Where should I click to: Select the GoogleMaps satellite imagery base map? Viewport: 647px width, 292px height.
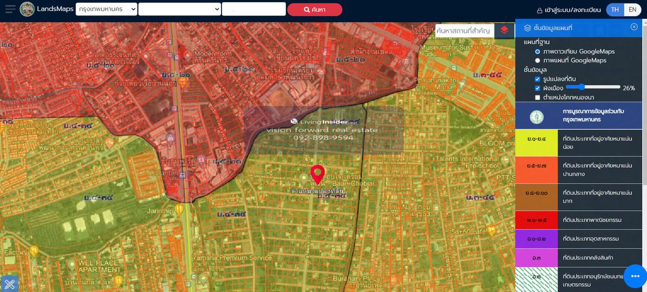[x=538, y=52]
